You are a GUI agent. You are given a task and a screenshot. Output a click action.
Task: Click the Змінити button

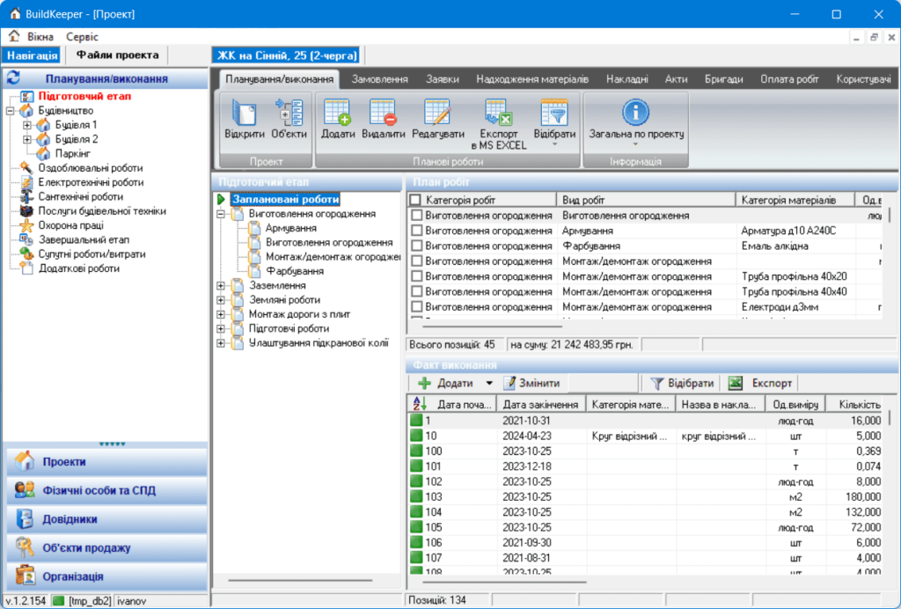pos(531,384)
